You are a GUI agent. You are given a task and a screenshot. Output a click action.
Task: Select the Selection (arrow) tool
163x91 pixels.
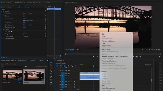51,62
